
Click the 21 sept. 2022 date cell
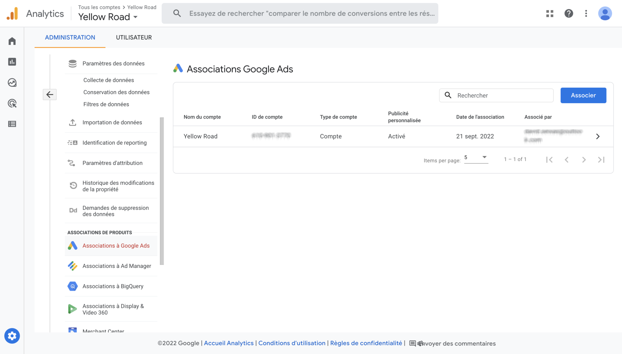pyautogui.click(x=475, y=137)
